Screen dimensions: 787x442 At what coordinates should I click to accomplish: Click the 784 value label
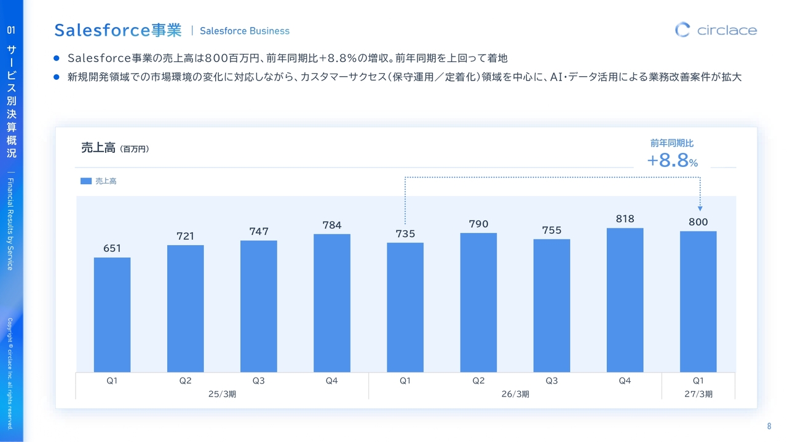pos(332,225)
